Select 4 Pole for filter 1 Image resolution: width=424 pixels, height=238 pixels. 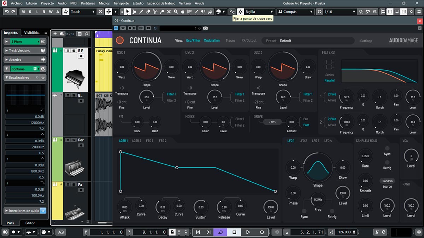[332, 100]
